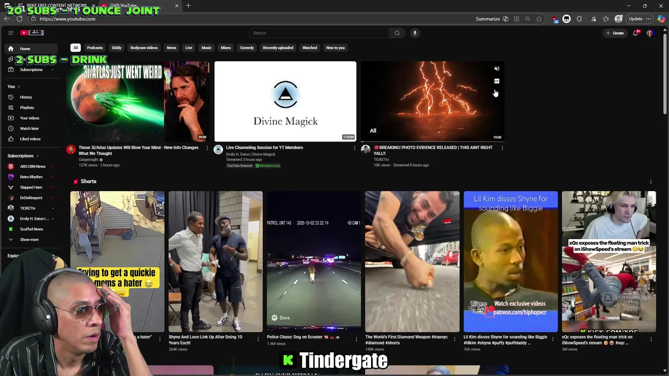669x376 pixels.
Task: Select the Music filter chip
Action: pyautogui.click(x=206, y=48)
